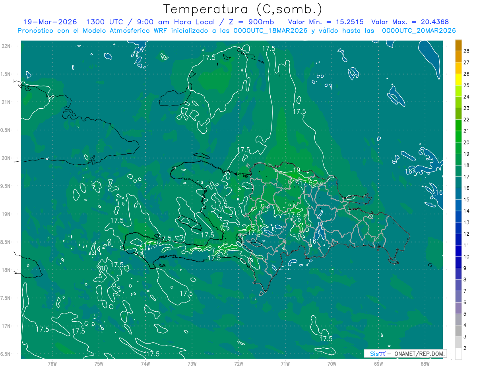The width and height of the screenshot is (477, 369).
Task: Click the 16 contour label inside Dominican Republic
Action: (x=312, y=241)
